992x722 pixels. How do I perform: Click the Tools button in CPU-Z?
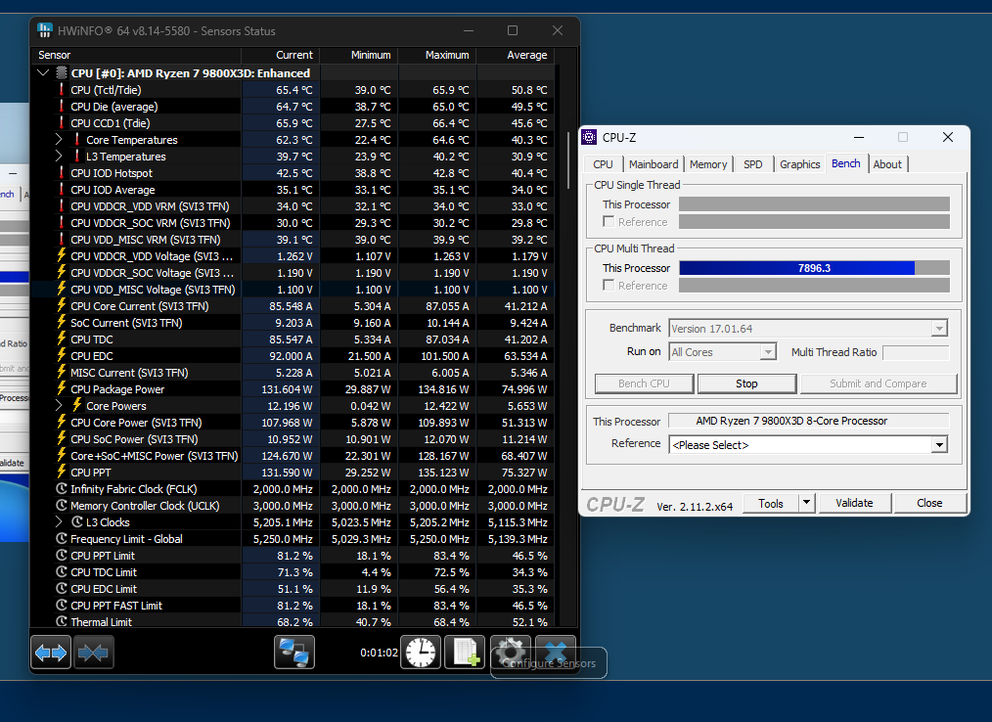tap(771, 503)
